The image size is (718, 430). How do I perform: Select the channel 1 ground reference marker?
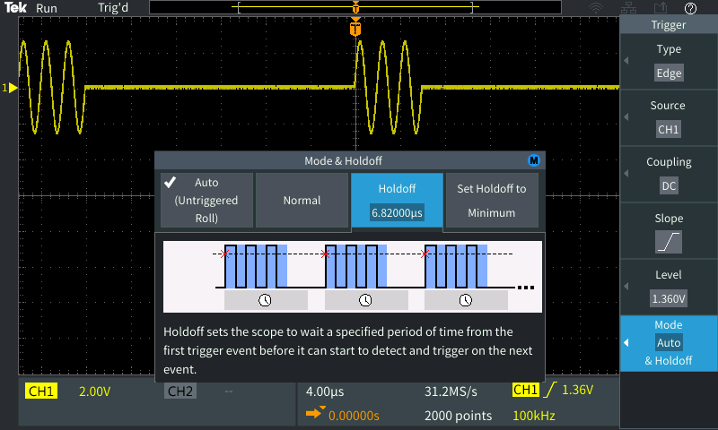tap(11, 88)
